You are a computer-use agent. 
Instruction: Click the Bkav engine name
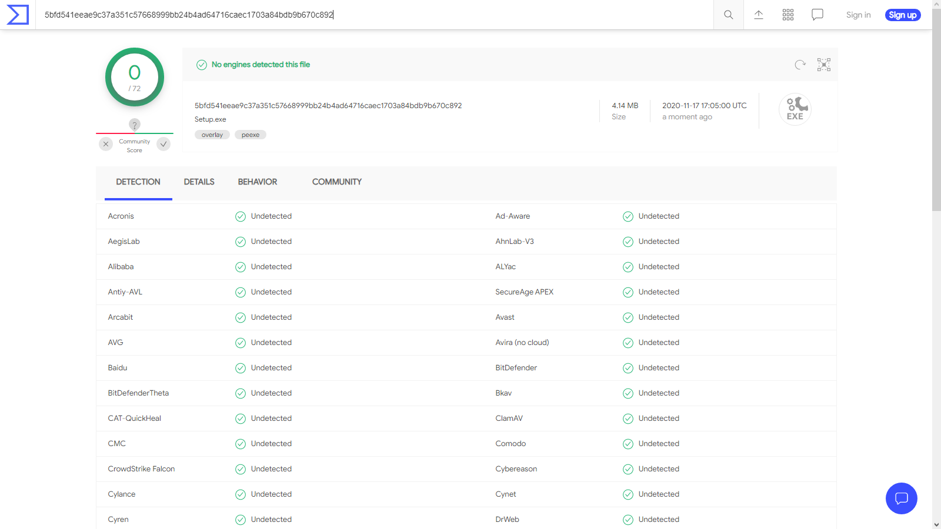(503, 393)
